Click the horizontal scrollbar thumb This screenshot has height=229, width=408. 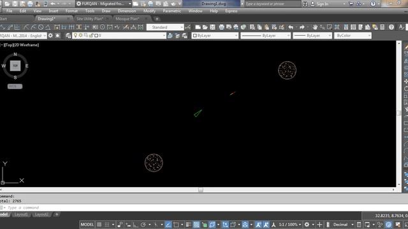(201, 190)
